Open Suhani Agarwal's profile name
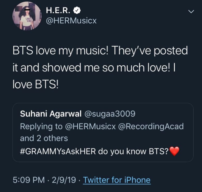This screenshot has height=192, width=202. coord(51,114)
